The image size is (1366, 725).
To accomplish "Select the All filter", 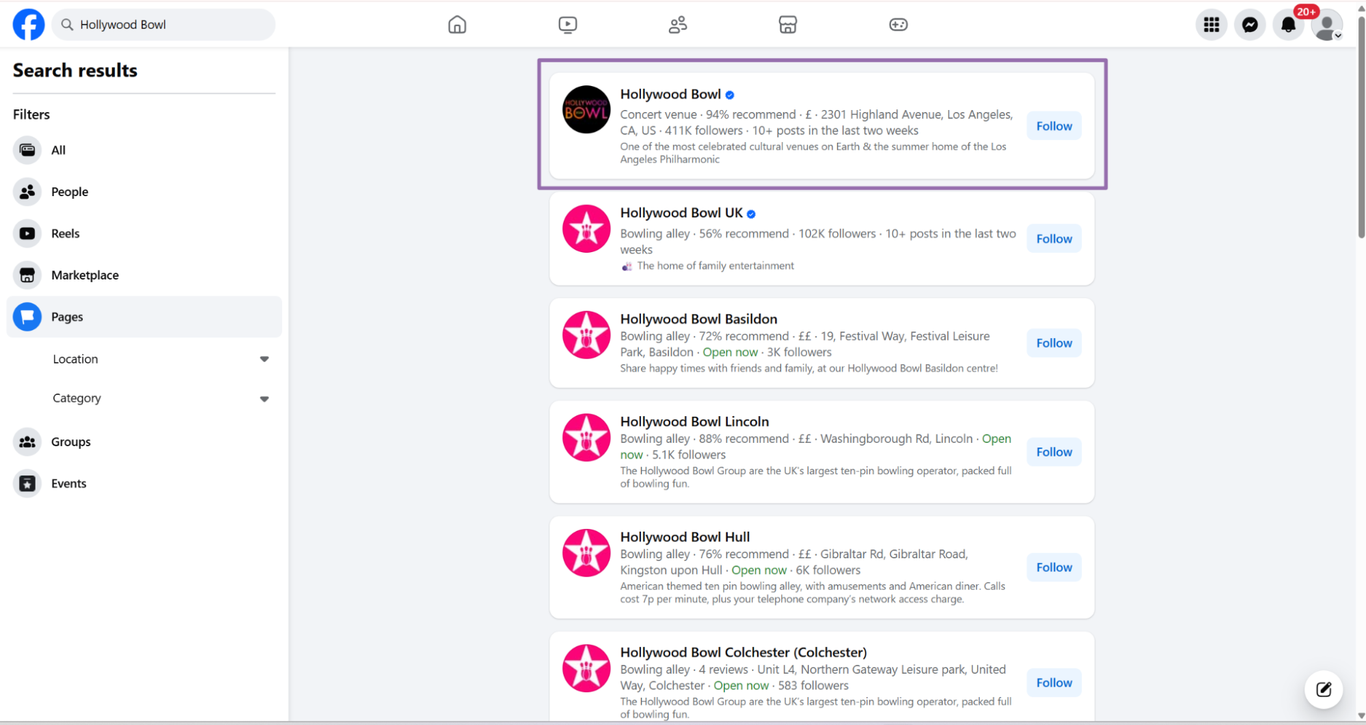I will point(144,150).
